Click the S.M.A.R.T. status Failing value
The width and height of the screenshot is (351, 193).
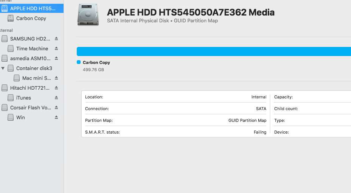260,132
